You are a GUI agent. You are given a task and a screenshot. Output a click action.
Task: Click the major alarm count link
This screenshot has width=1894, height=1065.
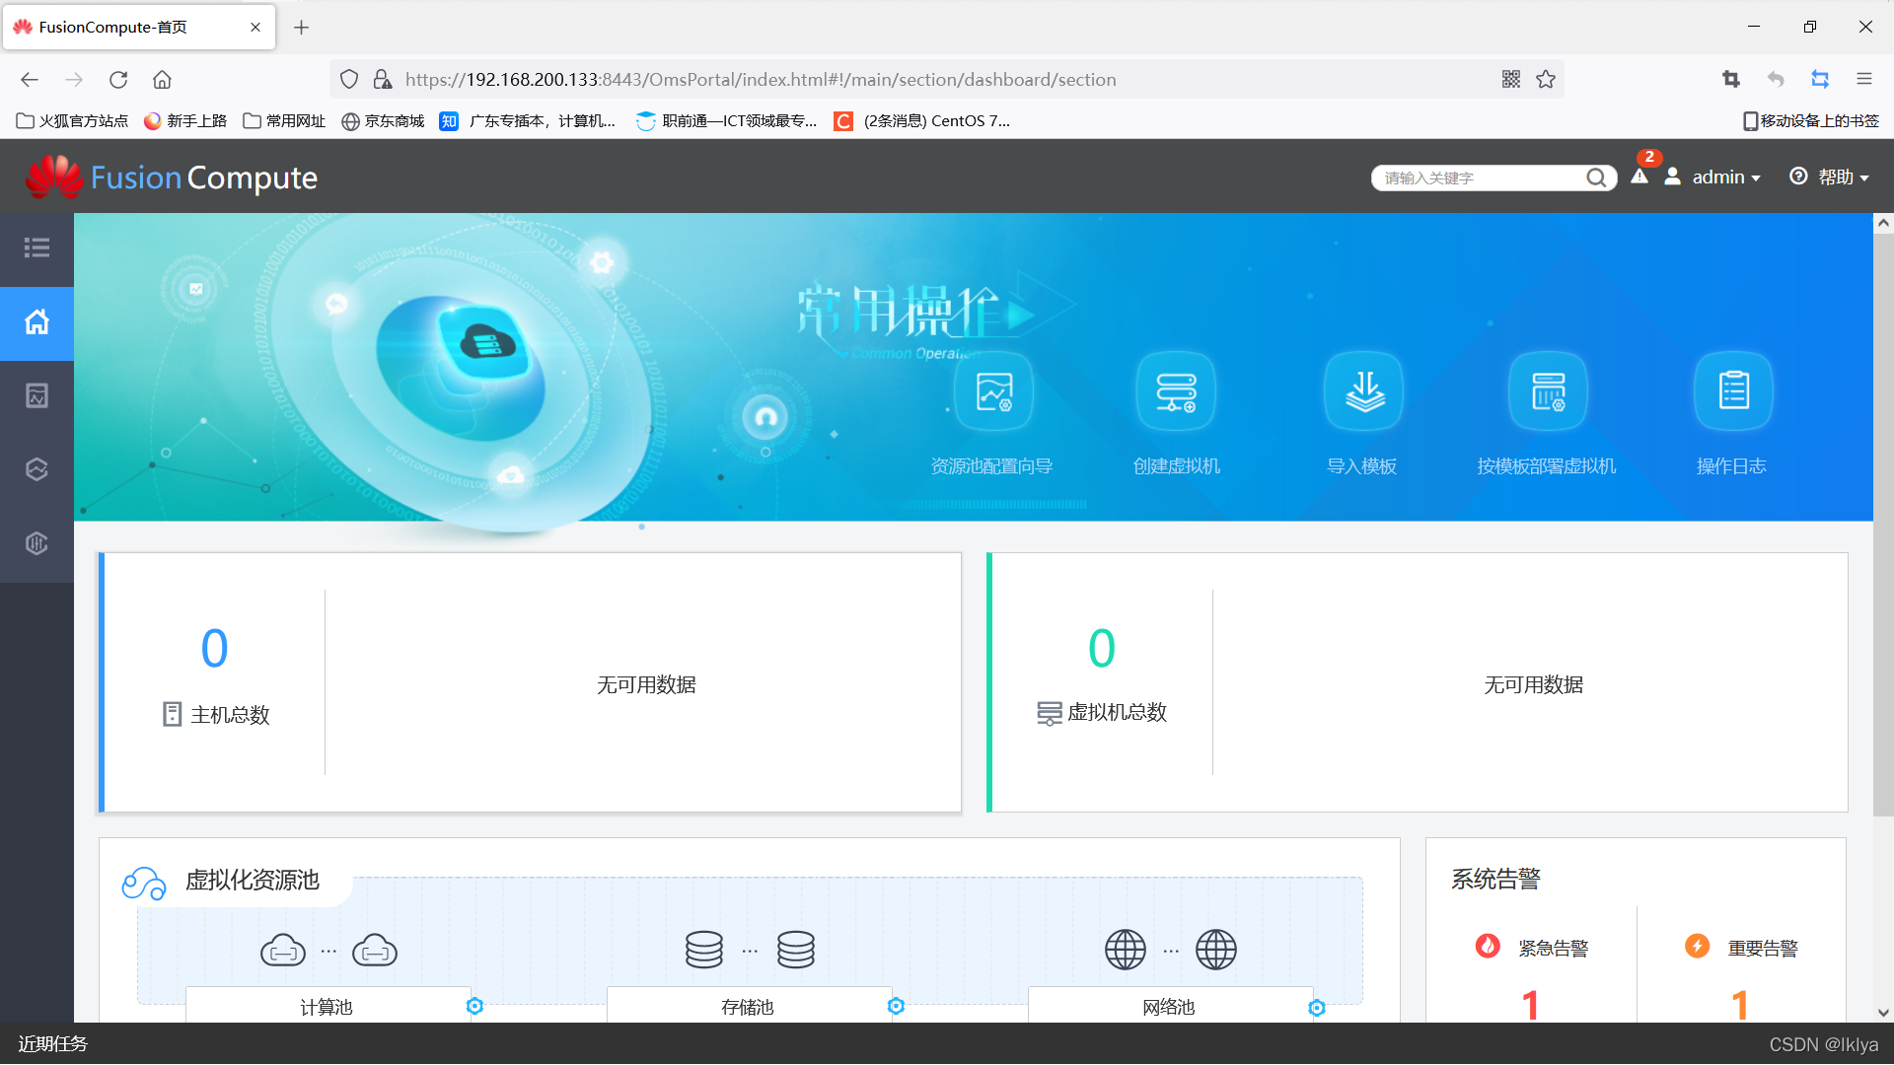coord(1739,1005)
